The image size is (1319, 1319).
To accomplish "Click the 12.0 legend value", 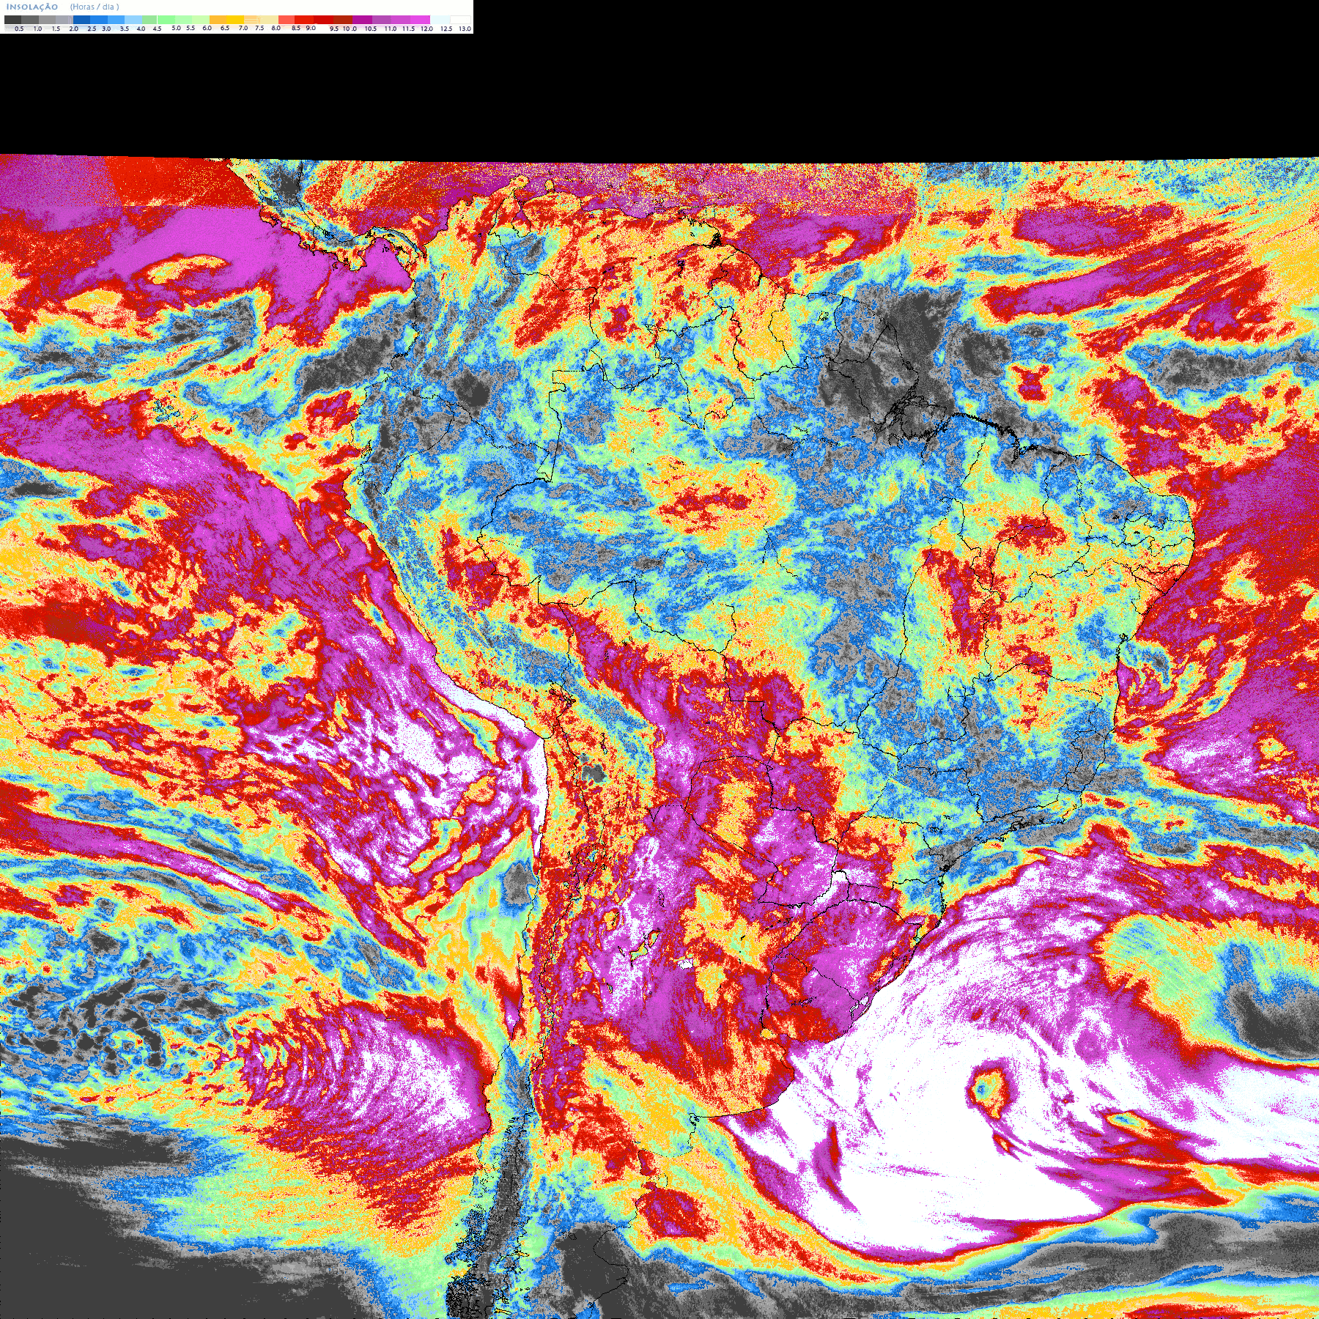I will (426, 29).
